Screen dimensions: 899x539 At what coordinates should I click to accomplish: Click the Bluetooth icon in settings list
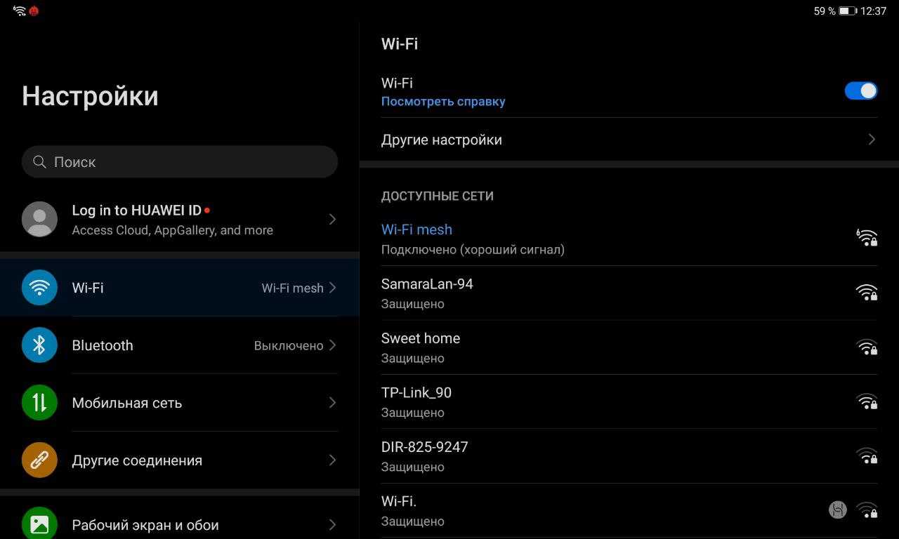pos(39,345)
